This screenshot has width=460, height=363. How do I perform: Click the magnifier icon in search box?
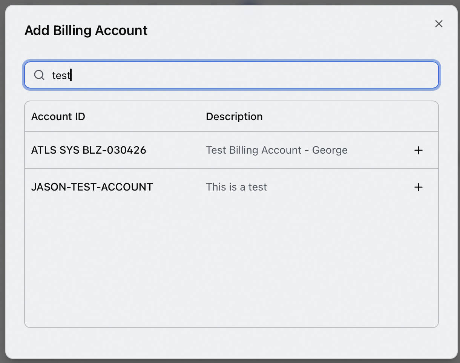pyautogui.click(x=39, y=75)
